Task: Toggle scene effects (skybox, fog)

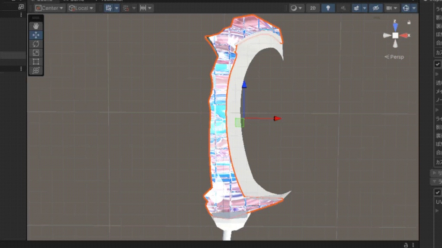Action: [x=356, y=8]
